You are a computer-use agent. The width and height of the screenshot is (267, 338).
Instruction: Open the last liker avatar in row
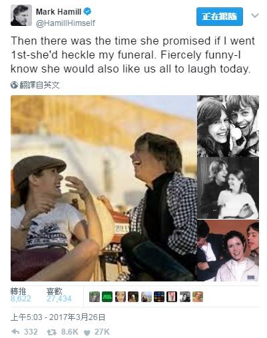pyautogui.click(x=198, y=297)
